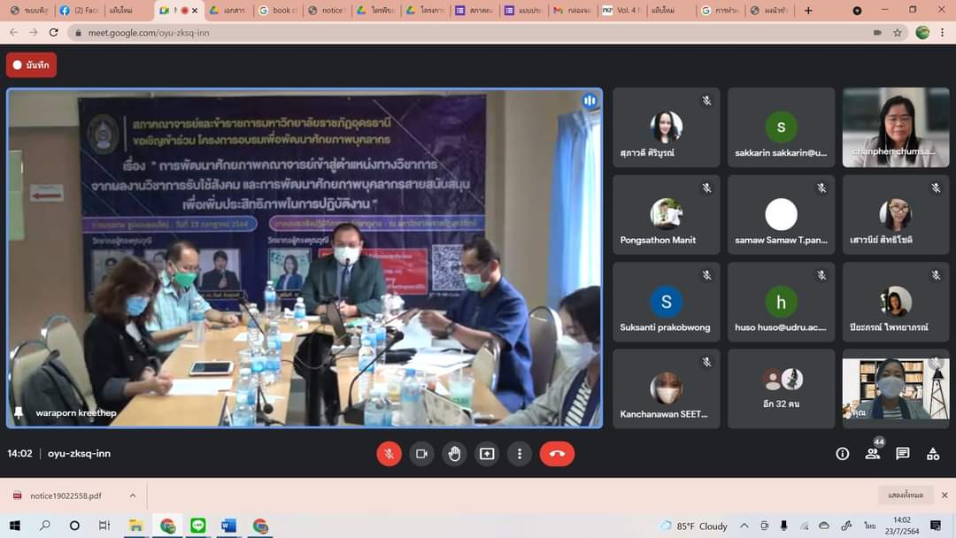Open the in-call chat panel

pyautogui.click(x=902, y=454)
